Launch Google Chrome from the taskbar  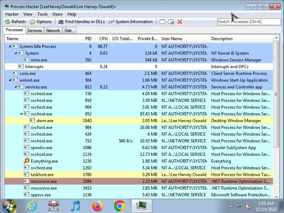120,206
